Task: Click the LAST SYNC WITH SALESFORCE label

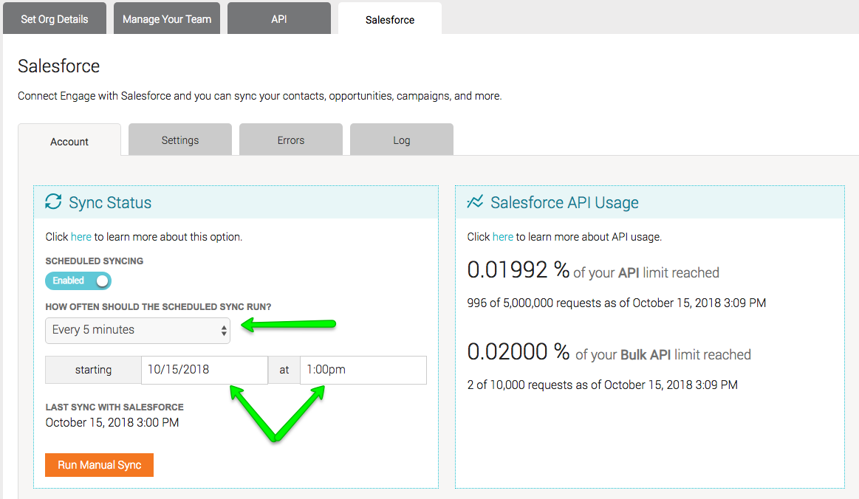Action: (x=114, y=407)
